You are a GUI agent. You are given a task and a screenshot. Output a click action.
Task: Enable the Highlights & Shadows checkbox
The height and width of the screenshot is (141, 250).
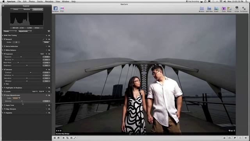[x=5, y=88]
